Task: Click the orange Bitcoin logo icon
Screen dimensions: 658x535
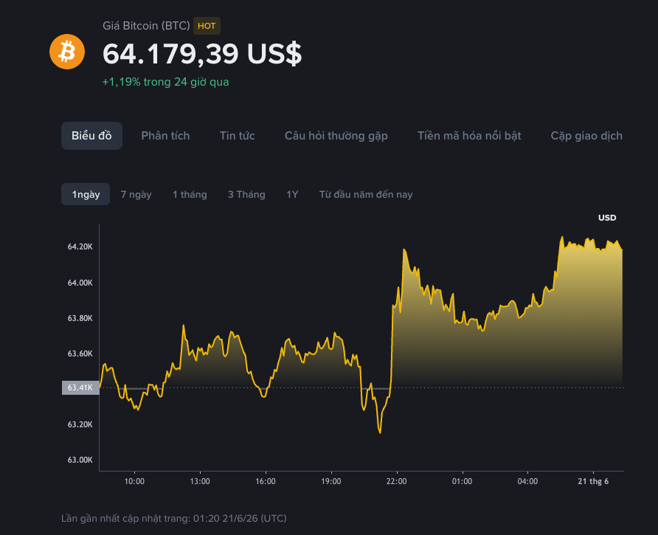Action: pyautogui.click(x=67, y=52)
